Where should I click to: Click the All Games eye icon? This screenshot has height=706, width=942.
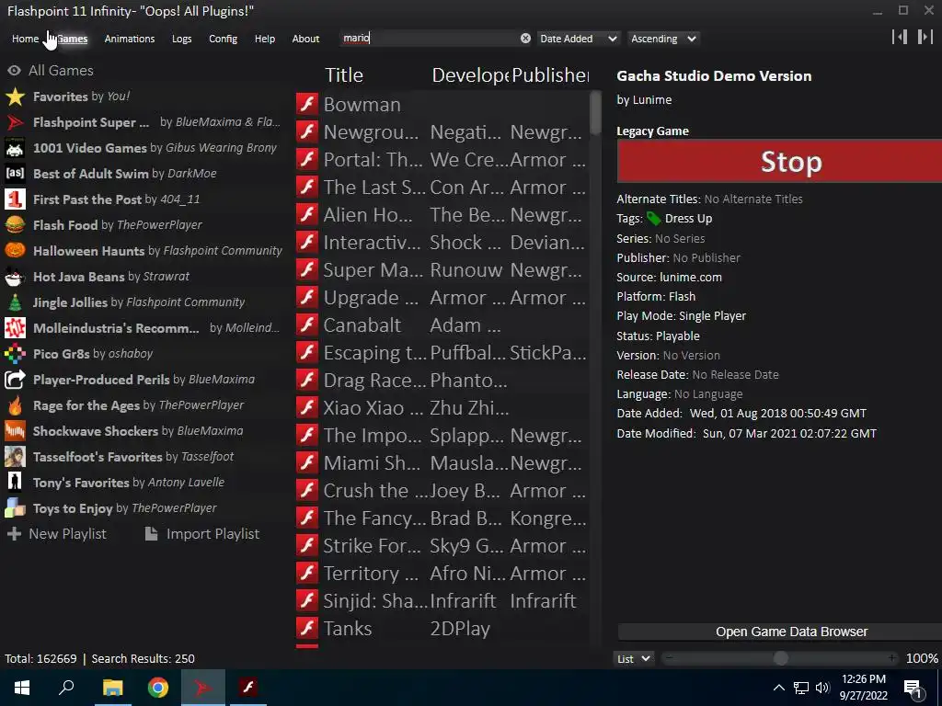tap(14, 71)
